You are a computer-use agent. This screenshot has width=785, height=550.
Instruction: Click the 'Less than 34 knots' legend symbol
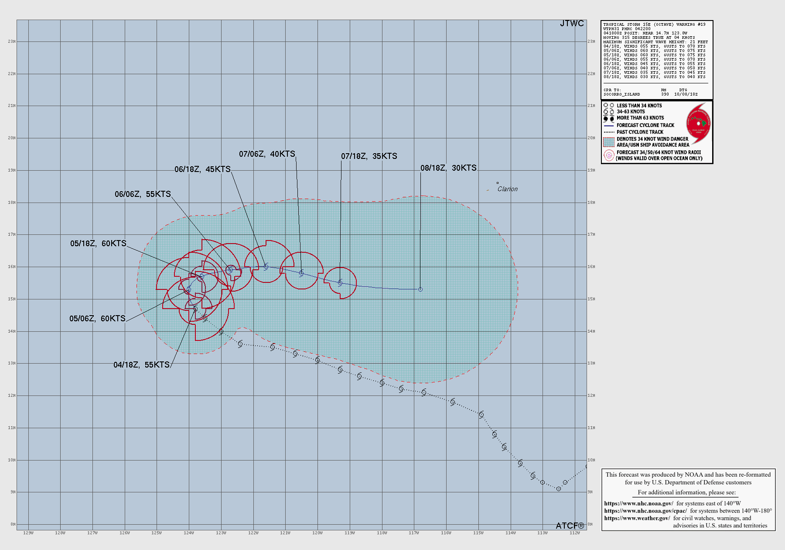pyautogui.click(x=609, y=106)
